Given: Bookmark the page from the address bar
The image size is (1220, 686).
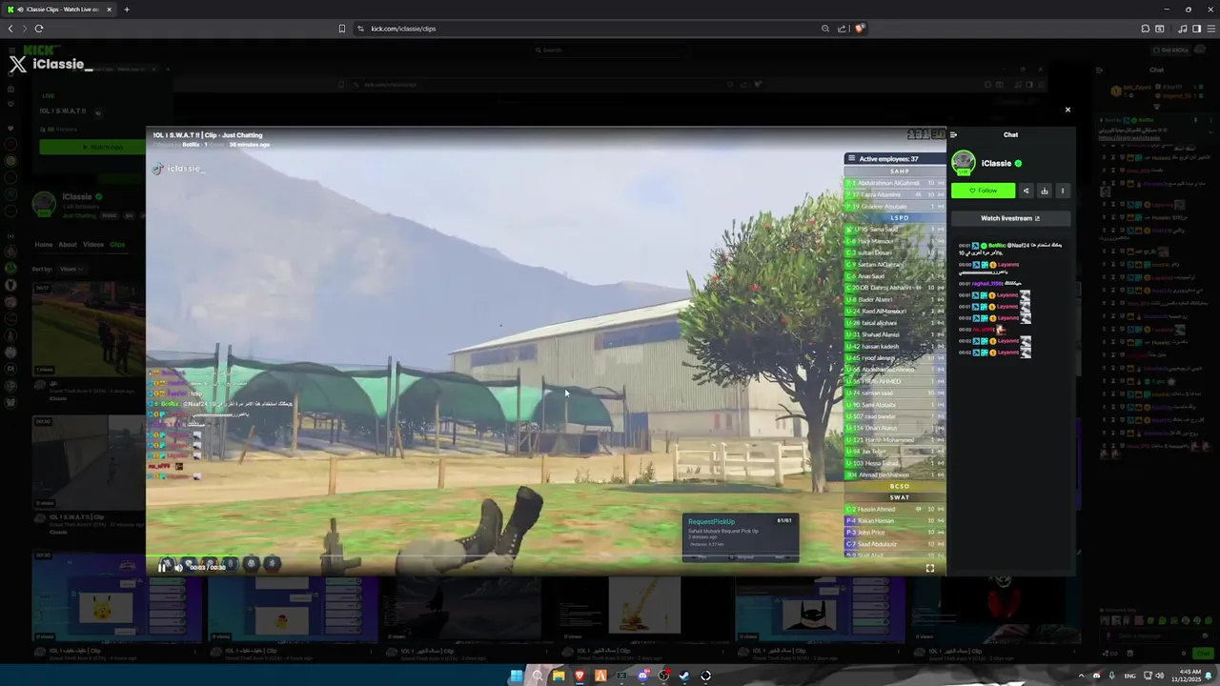Looking at the screenshot, I should tap(342, 29).
